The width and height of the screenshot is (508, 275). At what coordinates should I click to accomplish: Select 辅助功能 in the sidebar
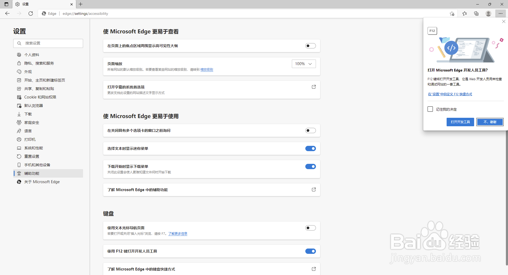point(48,173)
